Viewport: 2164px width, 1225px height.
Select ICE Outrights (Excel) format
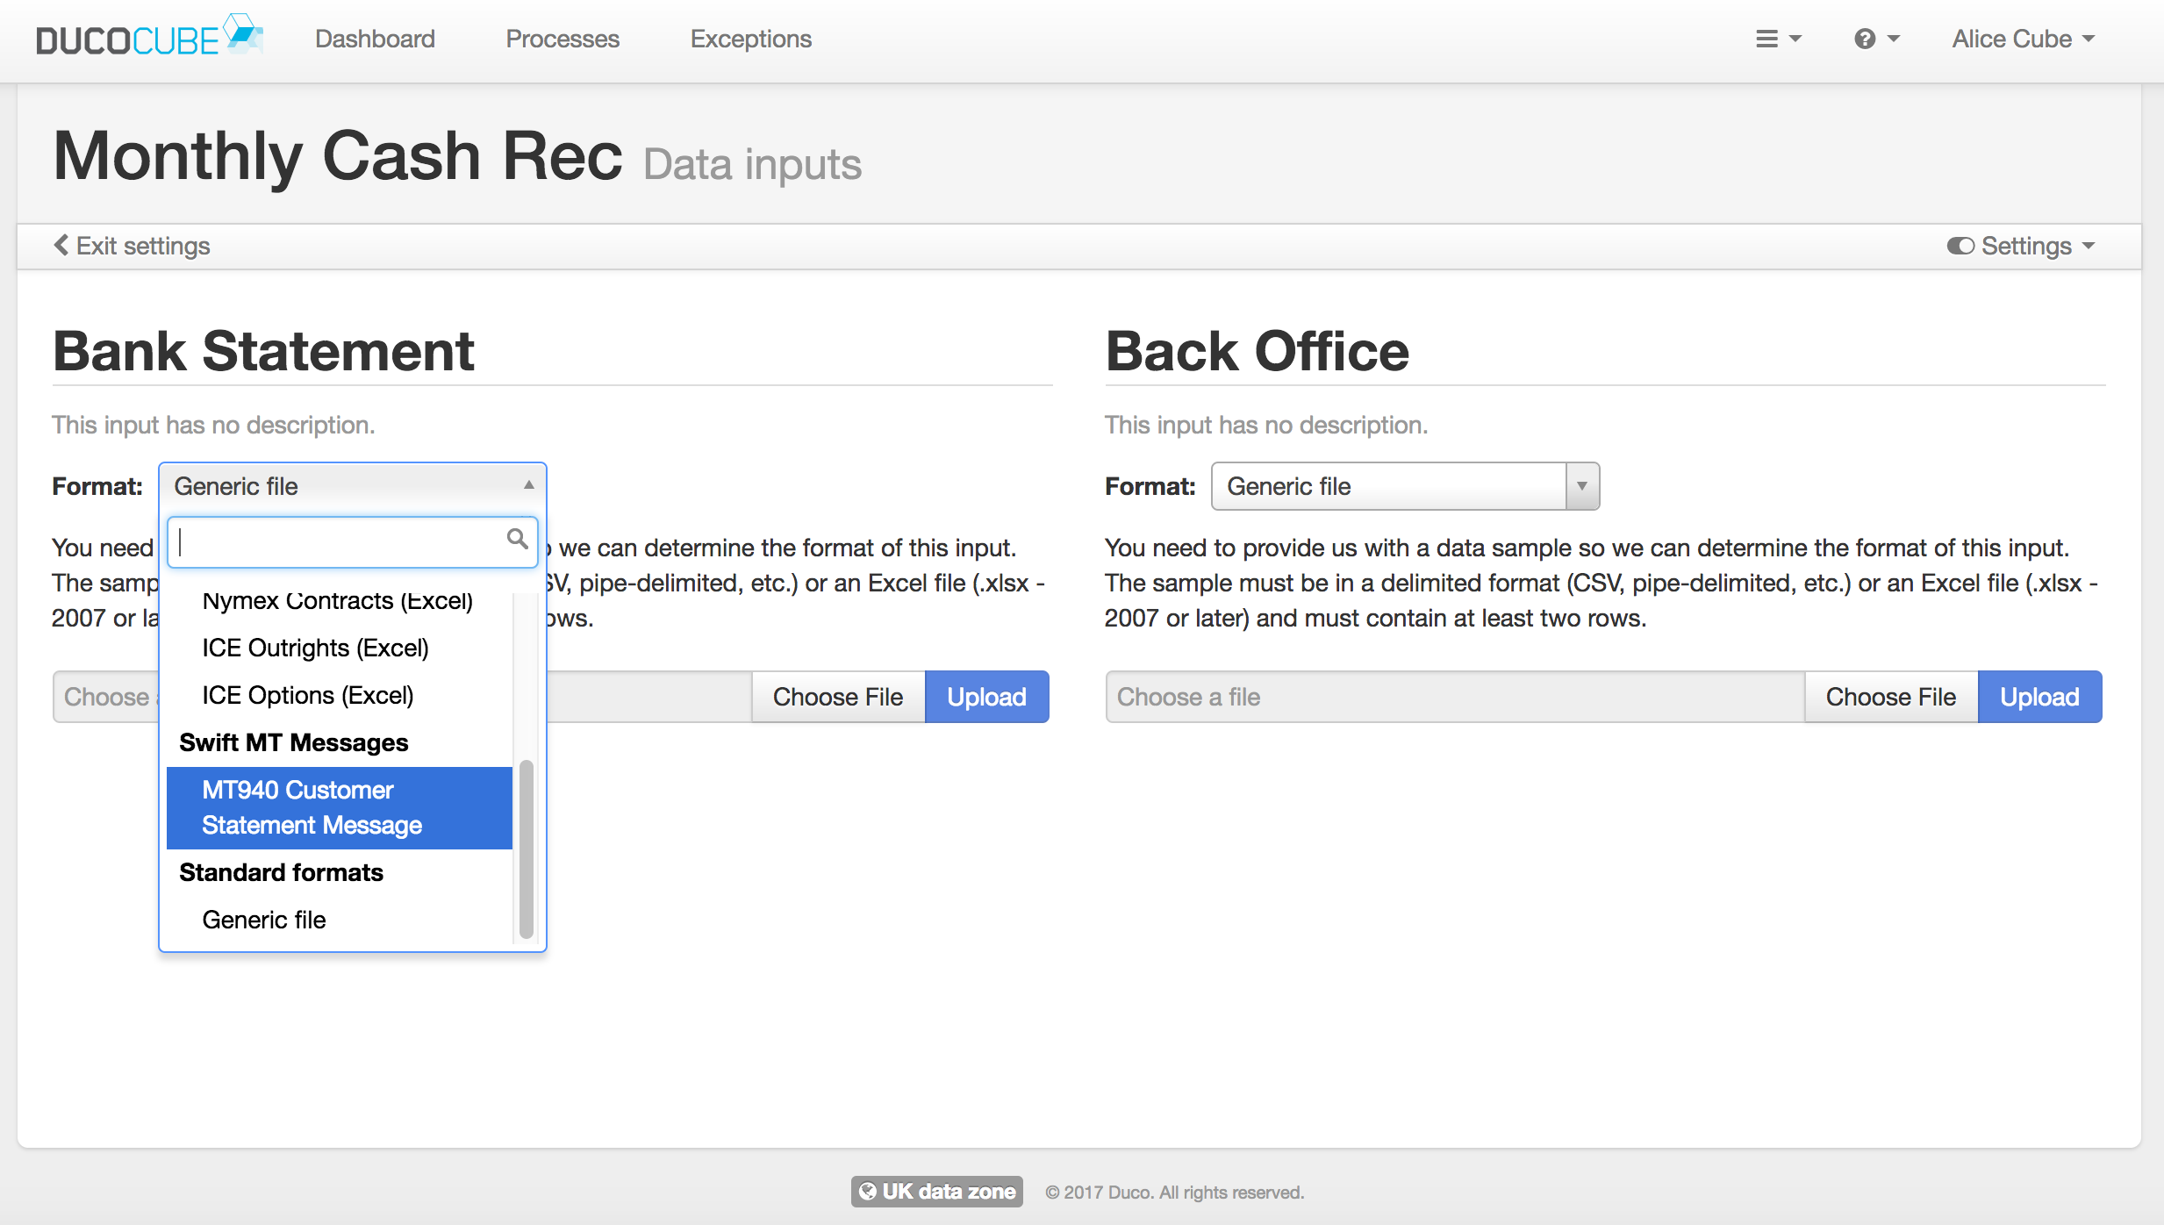click(x=315, y=648)
